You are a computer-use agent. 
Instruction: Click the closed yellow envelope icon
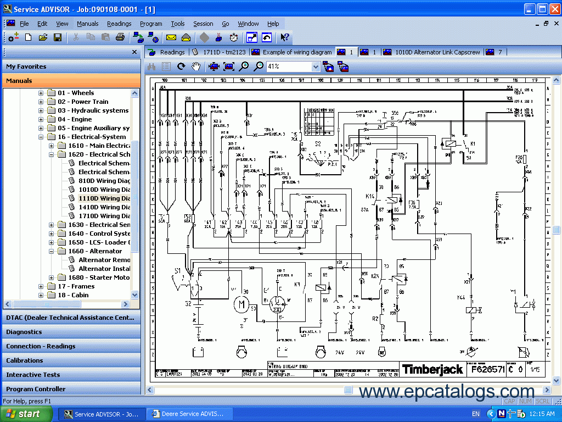[x=171, y=37]
